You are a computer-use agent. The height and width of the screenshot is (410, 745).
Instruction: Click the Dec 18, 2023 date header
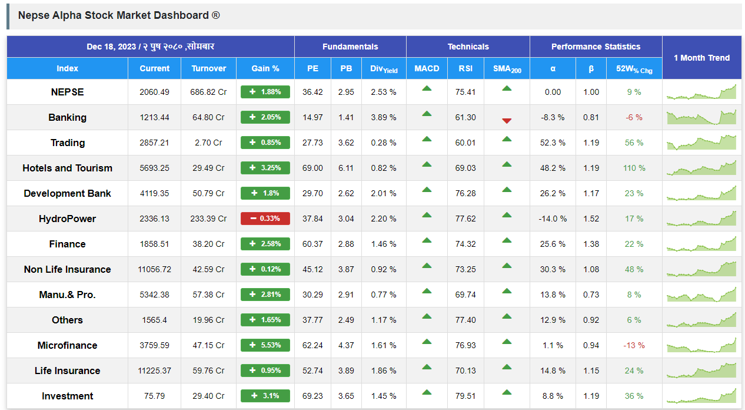point(151,47)
